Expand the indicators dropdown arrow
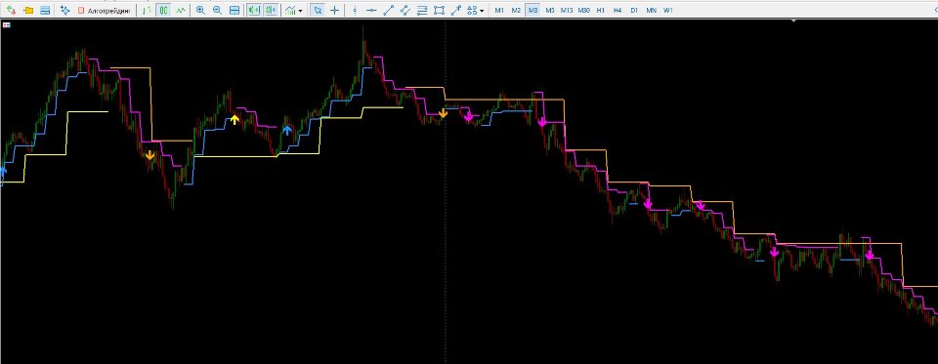The height and width of the screenshot is (364, 938). 300,11
